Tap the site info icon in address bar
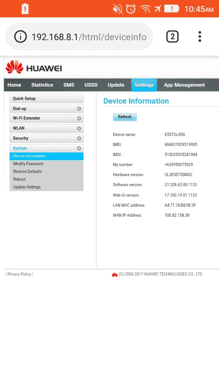 [x=21, y=37]
